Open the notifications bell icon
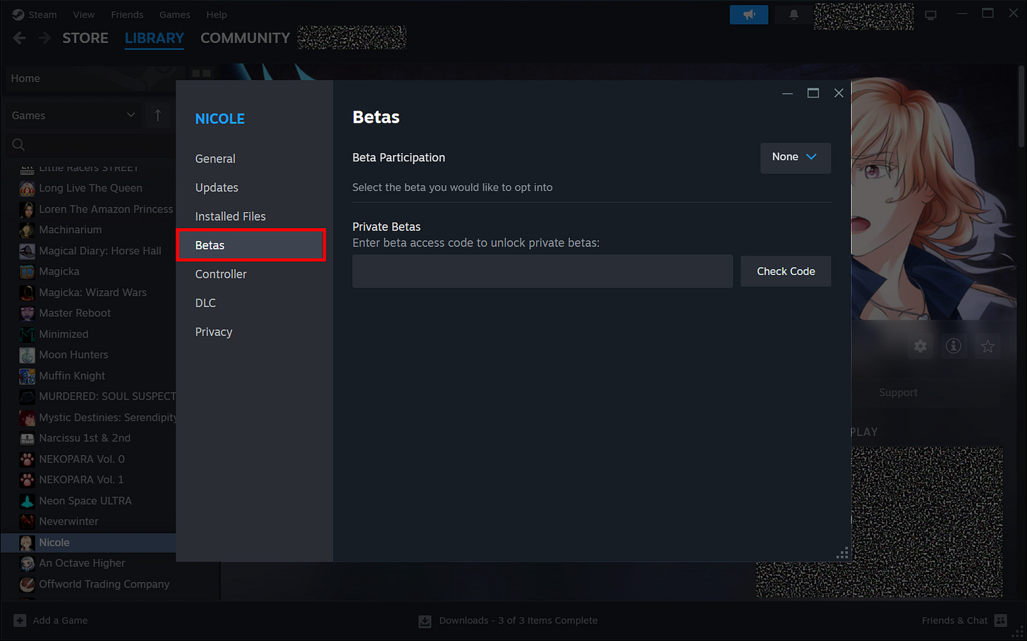This screenshot has height=641, width=1027. 794,14
